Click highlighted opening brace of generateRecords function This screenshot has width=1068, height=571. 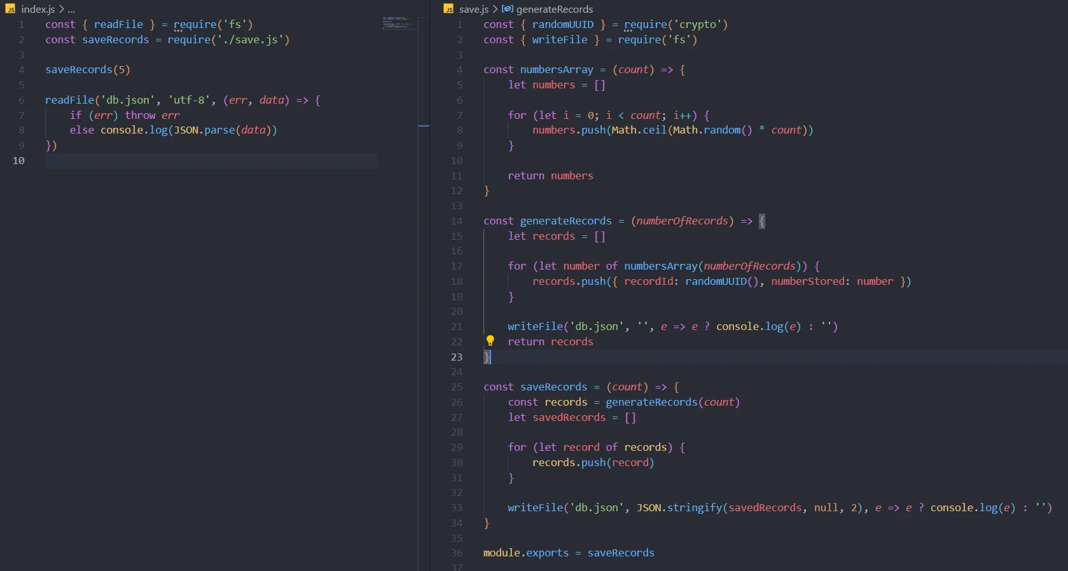(x=762, y=221)
